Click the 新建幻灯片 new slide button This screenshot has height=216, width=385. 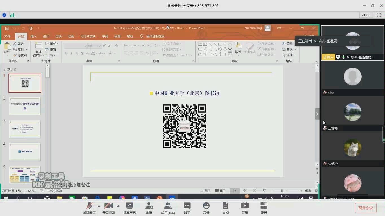[38, 50]
